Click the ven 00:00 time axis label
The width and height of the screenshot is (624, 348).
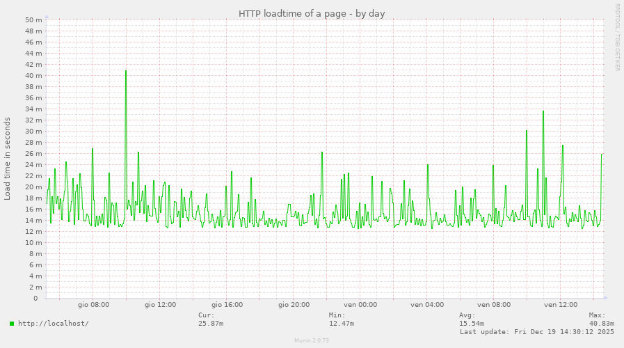coord(360,305)
